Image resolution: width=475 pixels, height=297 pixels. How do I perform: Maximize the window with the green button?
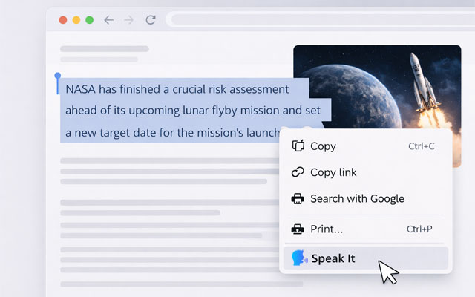pos(89,20)
